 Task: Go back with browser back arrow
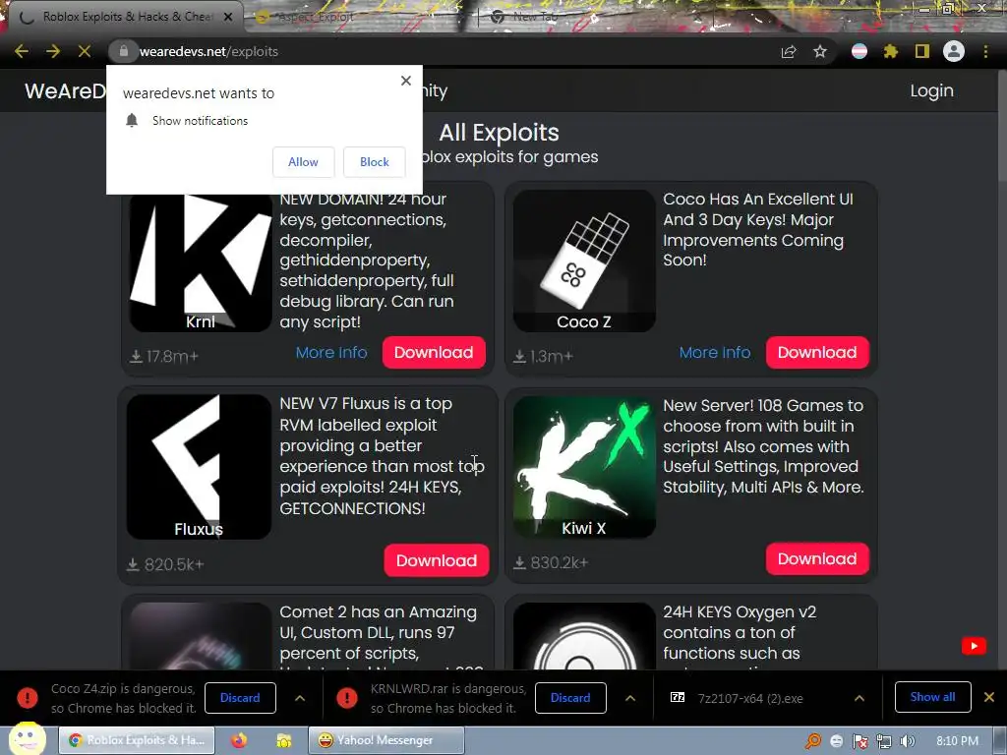(x=22, y=51)
